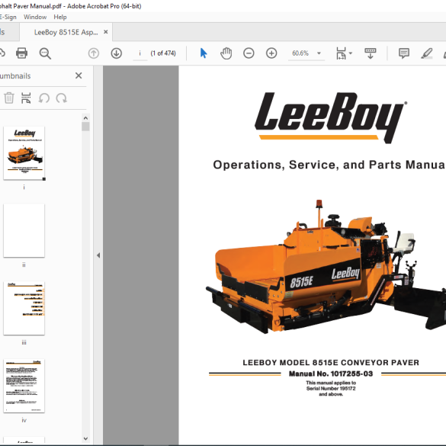Open the zoom level dropdown arrow
This screenshot has height=446, width=446.
pos(319,53)
